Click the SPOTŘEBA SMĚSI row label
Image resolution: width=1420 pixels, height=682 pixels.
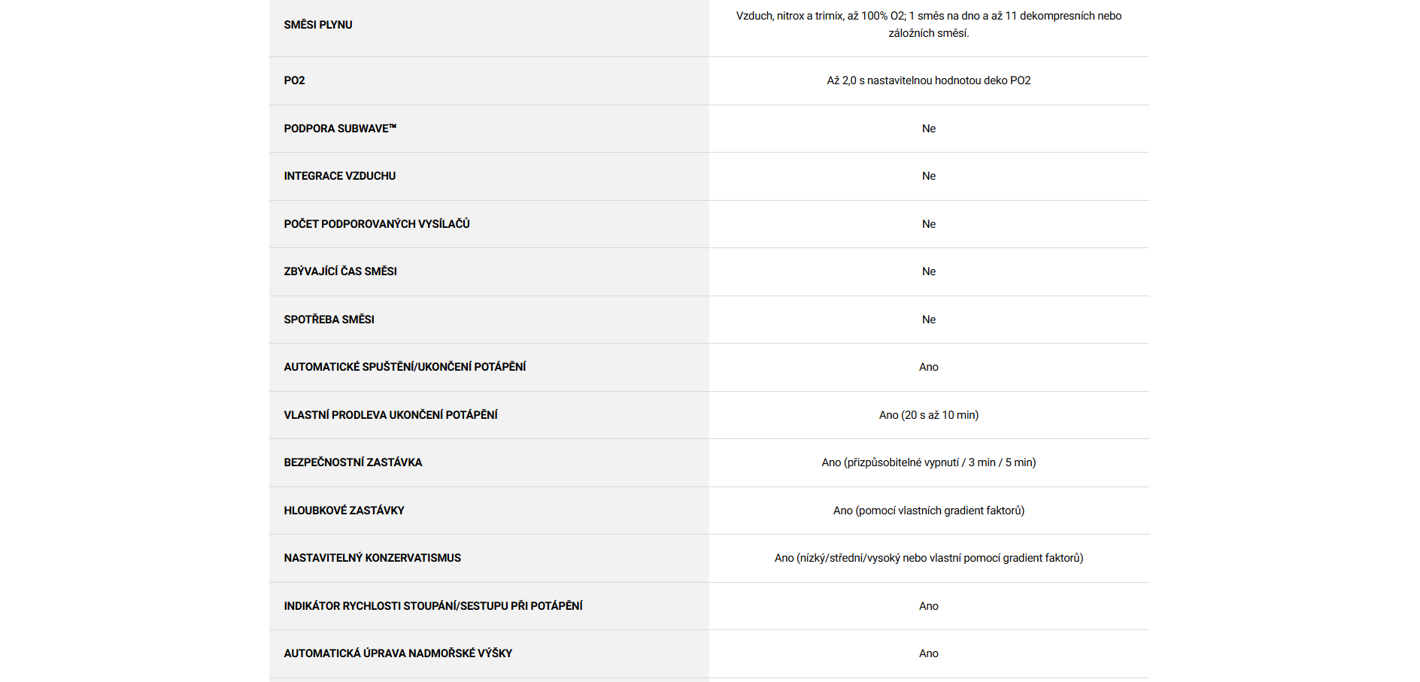(x=329, y=320)
